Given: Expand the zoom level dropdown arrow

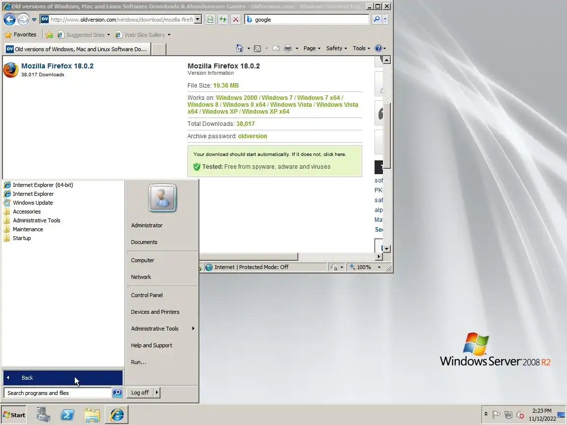Looking at the screenshot, I should click(x=379, y=267).
